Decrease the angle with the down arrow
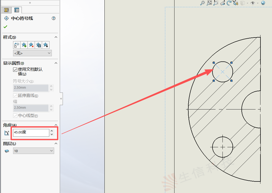The image size is (272, 193). tap(52, 134)
